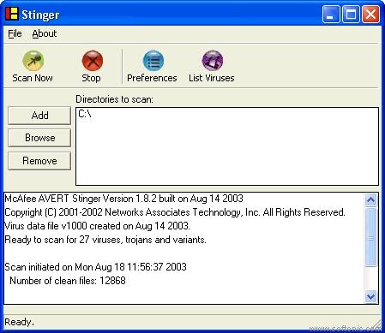Viewport: 385px width, 333px height.
Task: Click the 'Ready.' status bar text
Action: 19,322
